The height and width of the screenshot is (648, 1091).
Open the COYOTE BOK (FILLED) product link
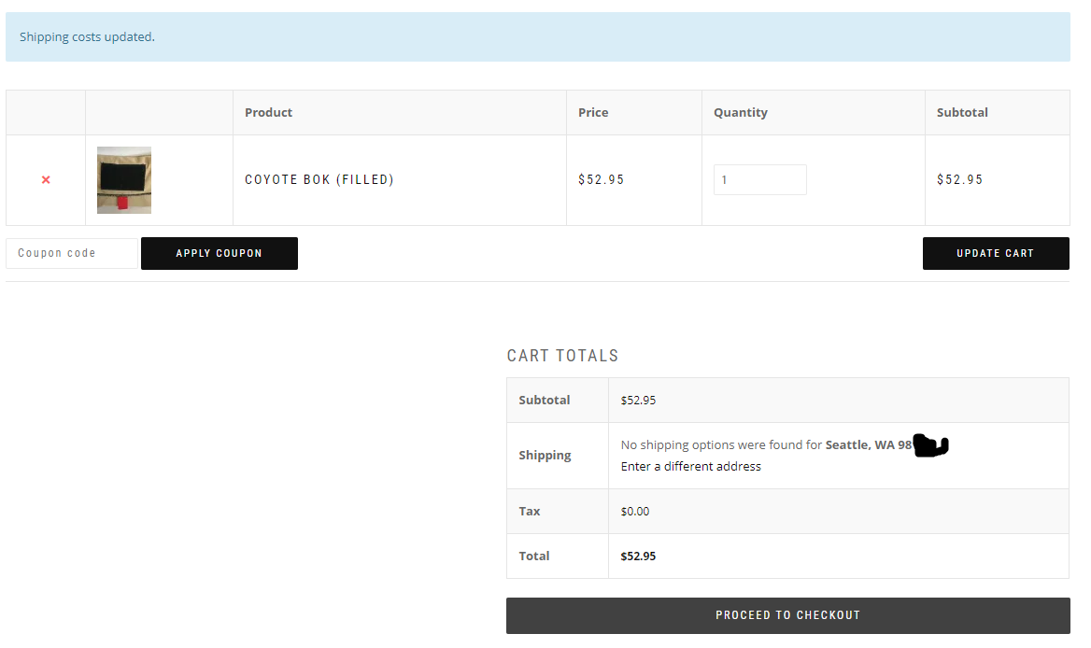(319, 179)
